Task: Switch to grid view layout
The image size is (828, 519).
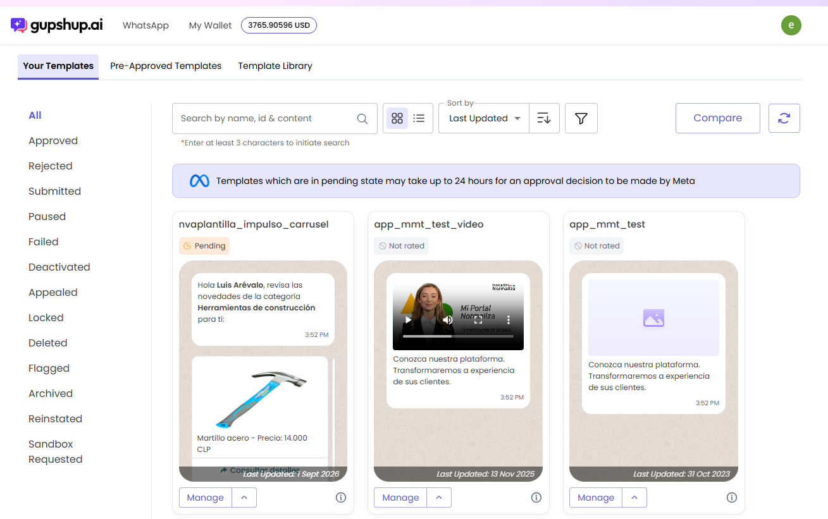Action: pos(397,118)
